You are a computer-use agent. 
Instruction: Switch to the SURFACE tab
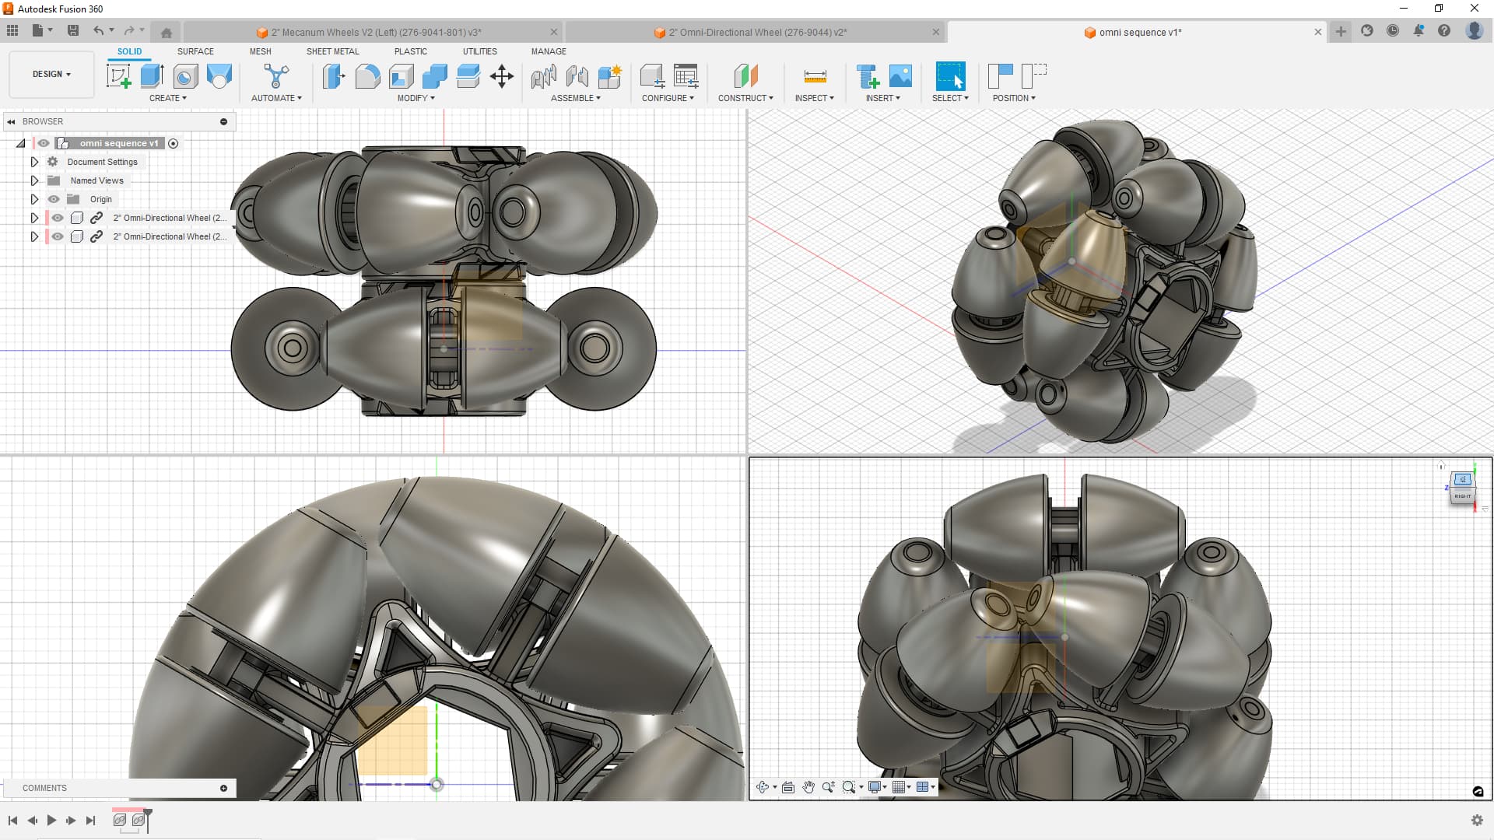195,51
